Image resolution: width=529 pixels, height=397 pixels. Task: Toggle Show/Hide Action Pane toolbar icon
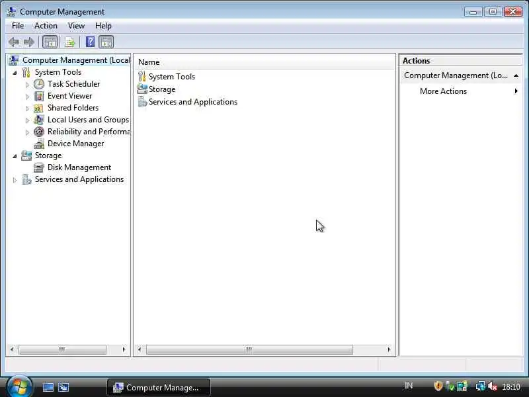[106, 42]
